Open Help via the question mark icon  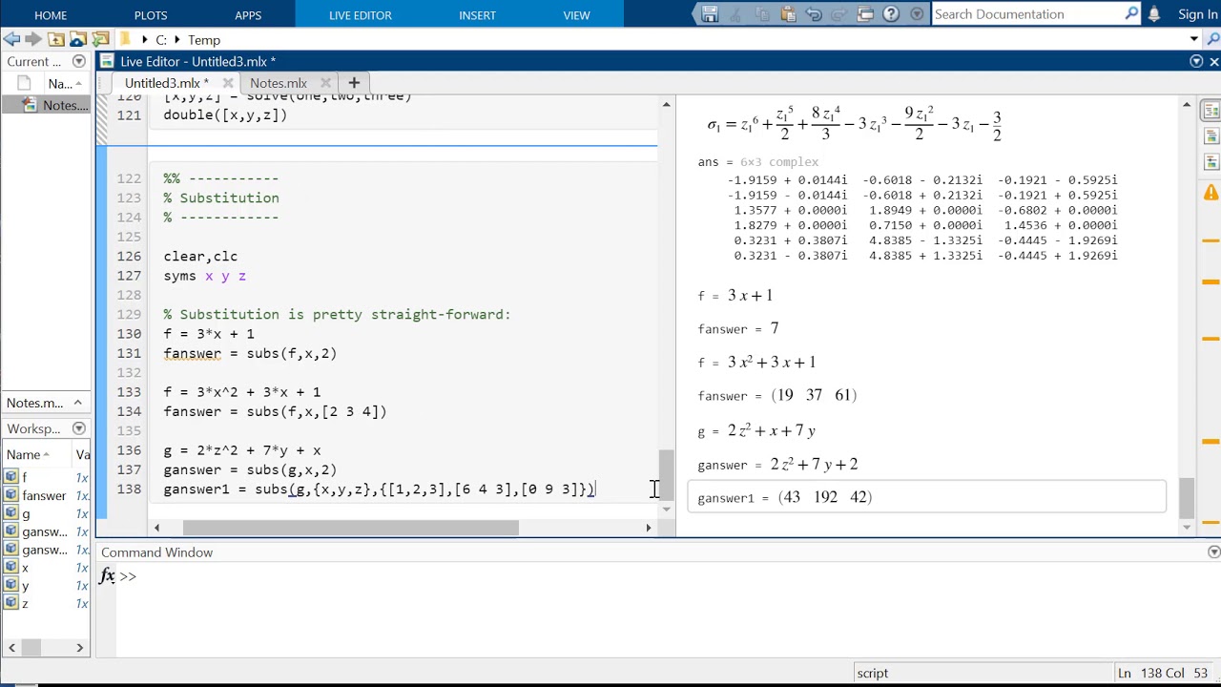891,13
